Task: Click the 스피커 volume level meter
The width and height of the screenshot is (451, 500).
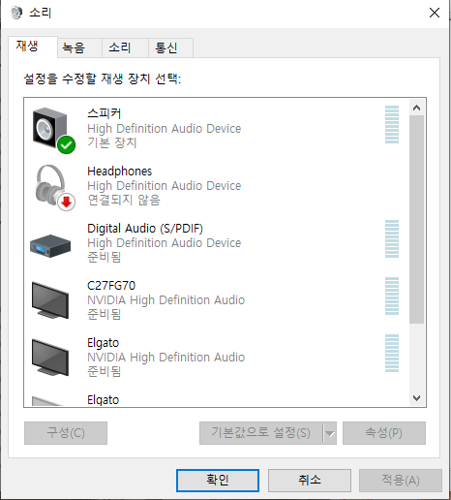Action: pos(392,124)
